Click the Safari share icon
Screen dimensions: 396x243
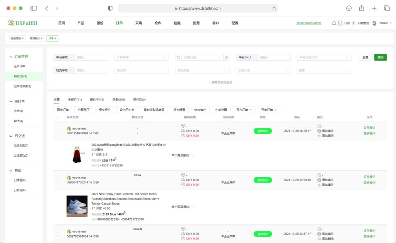[x=362, y=8]
